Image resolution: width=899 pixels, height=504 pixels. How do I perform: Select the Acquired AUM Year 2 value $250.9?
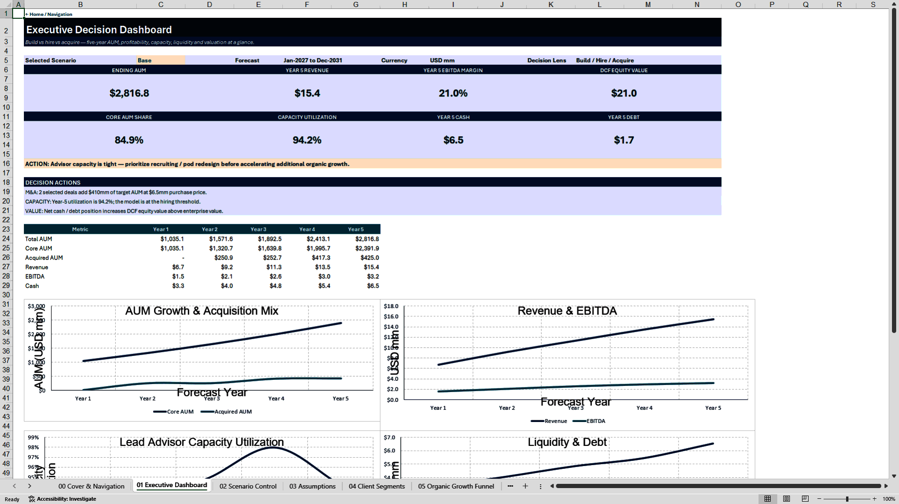[x=210, y=258]
